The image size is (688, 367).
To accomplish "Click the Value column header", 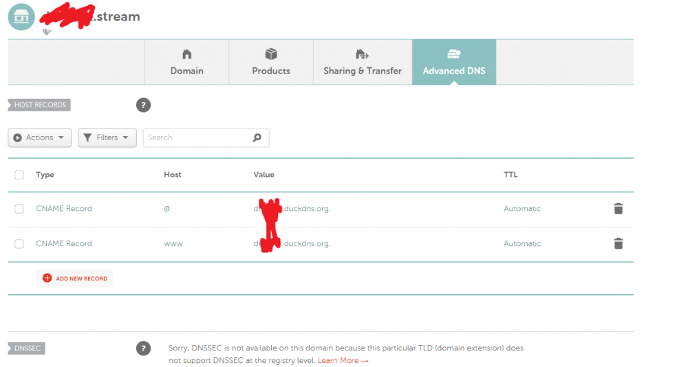I will point(264,175).
